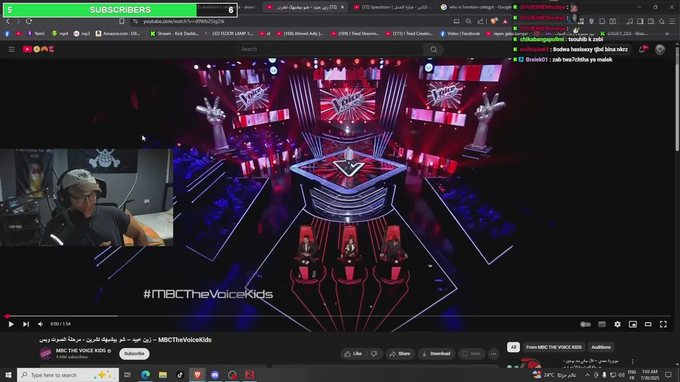Open more actions ellipsis under video
The image size is (680, 382).
pos(494,354)
